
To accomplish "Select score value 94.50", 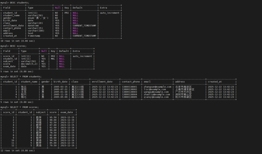I will (53, 141).
